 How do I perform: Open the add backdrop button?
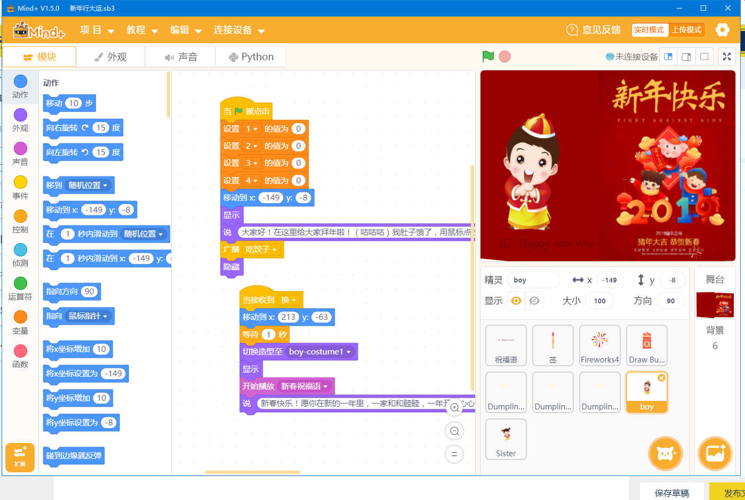[715, 454]
